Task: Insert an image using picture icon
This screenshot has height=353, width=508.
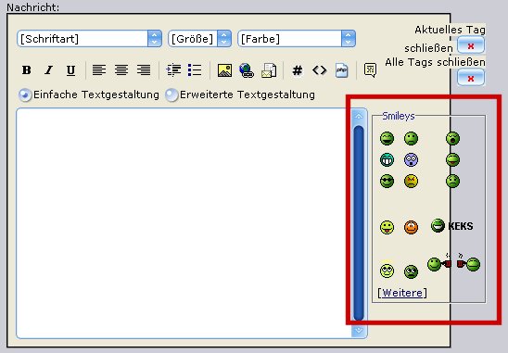Action: (x=224, y=70)
